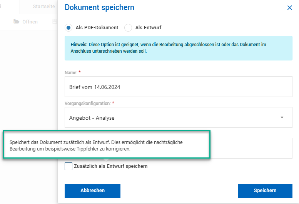Image resolution: width=299 pixels, height=204 pixels.
Task: Click the Name: field label
Action: [71, 73]
